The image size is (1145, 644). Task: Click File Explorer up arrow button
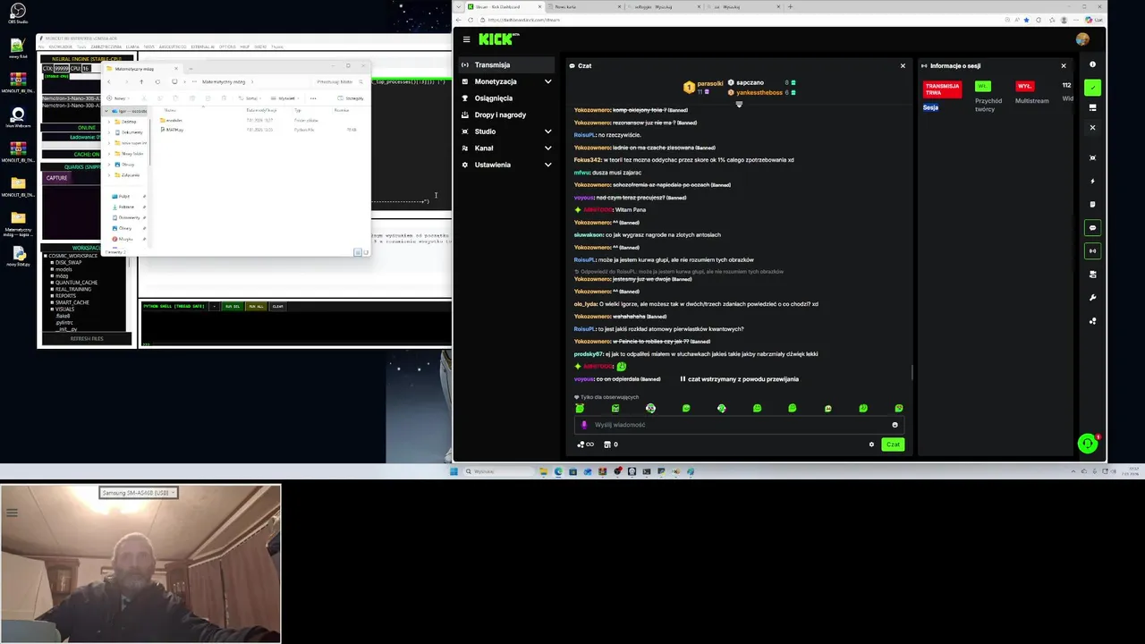[140, 81]
